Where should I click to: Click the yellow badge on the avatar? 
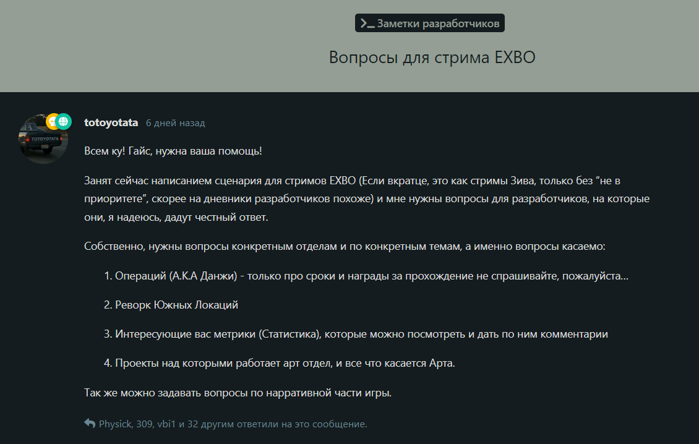[53, 121]
